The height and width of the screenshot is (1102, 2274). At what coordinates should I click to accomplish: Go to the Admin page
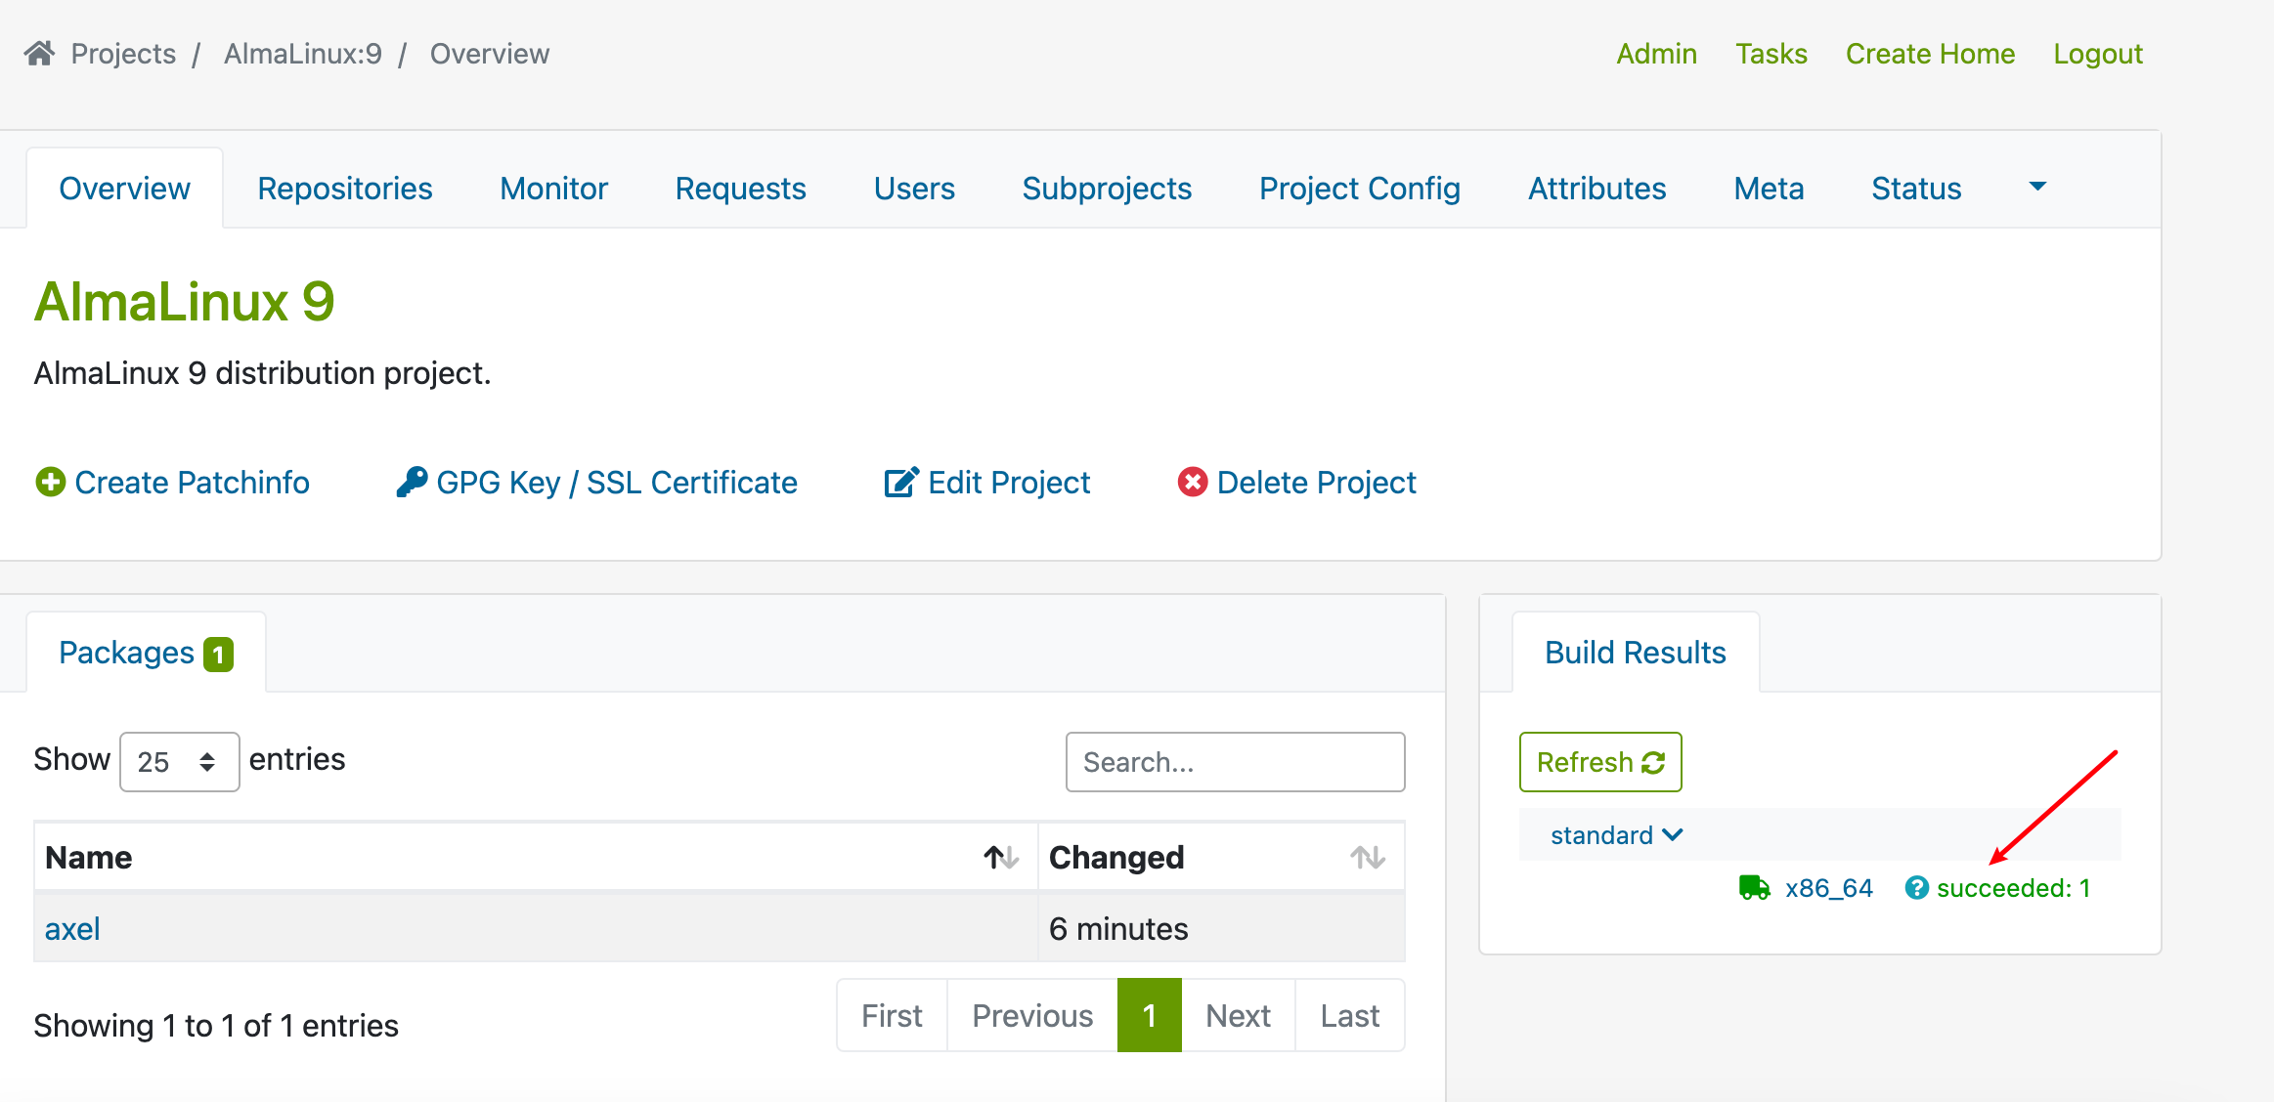click(1656, 54)
